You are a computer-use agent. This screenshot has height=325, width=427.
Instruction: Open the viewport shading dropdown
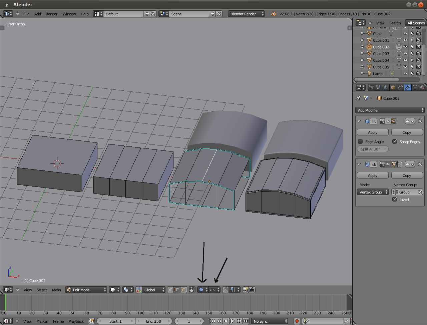tap(114, 290)
